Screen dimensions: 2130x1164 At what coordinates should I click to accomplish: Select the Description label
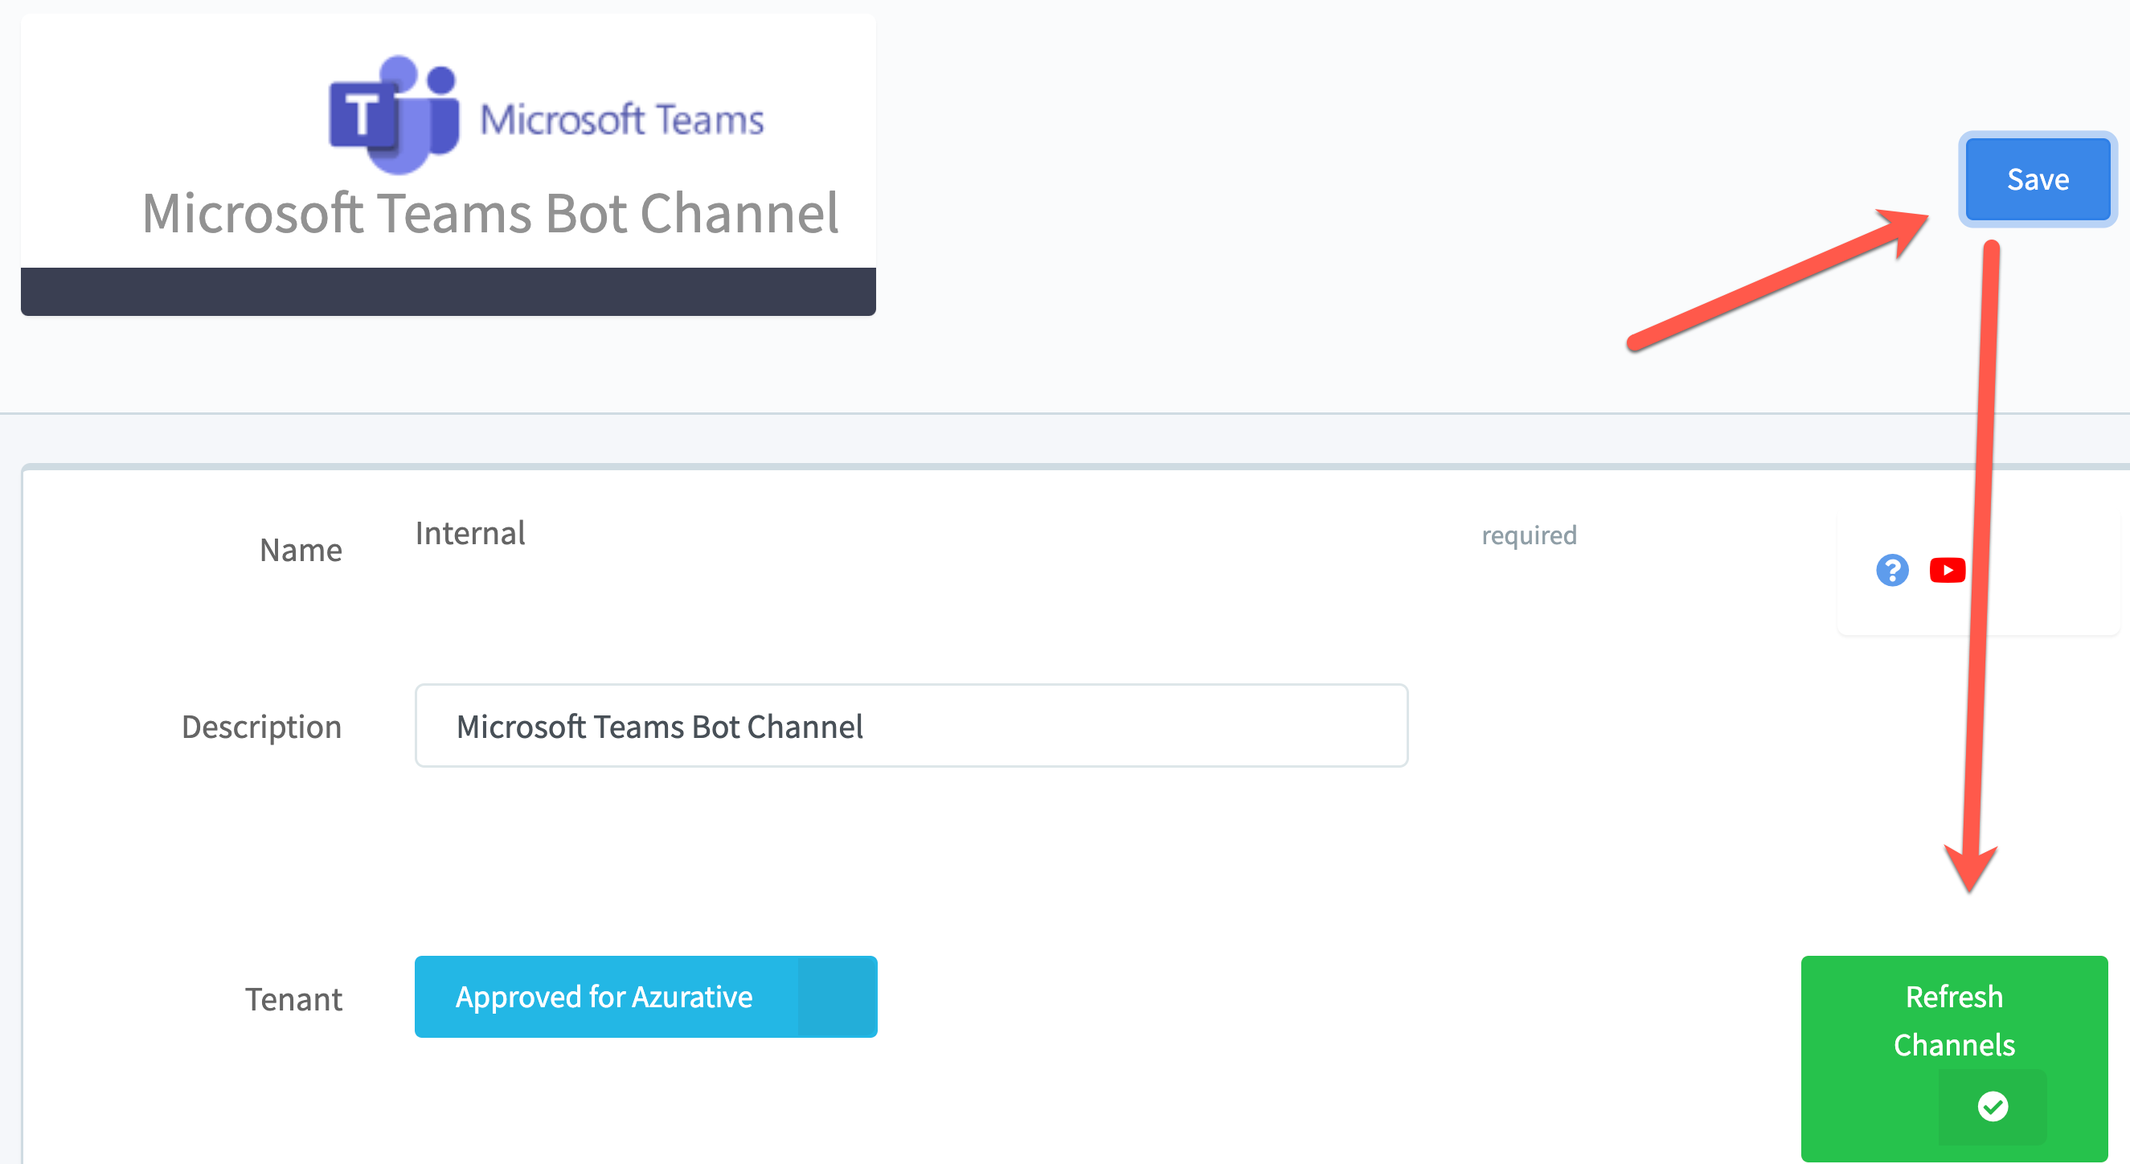[x=261, y=727]
